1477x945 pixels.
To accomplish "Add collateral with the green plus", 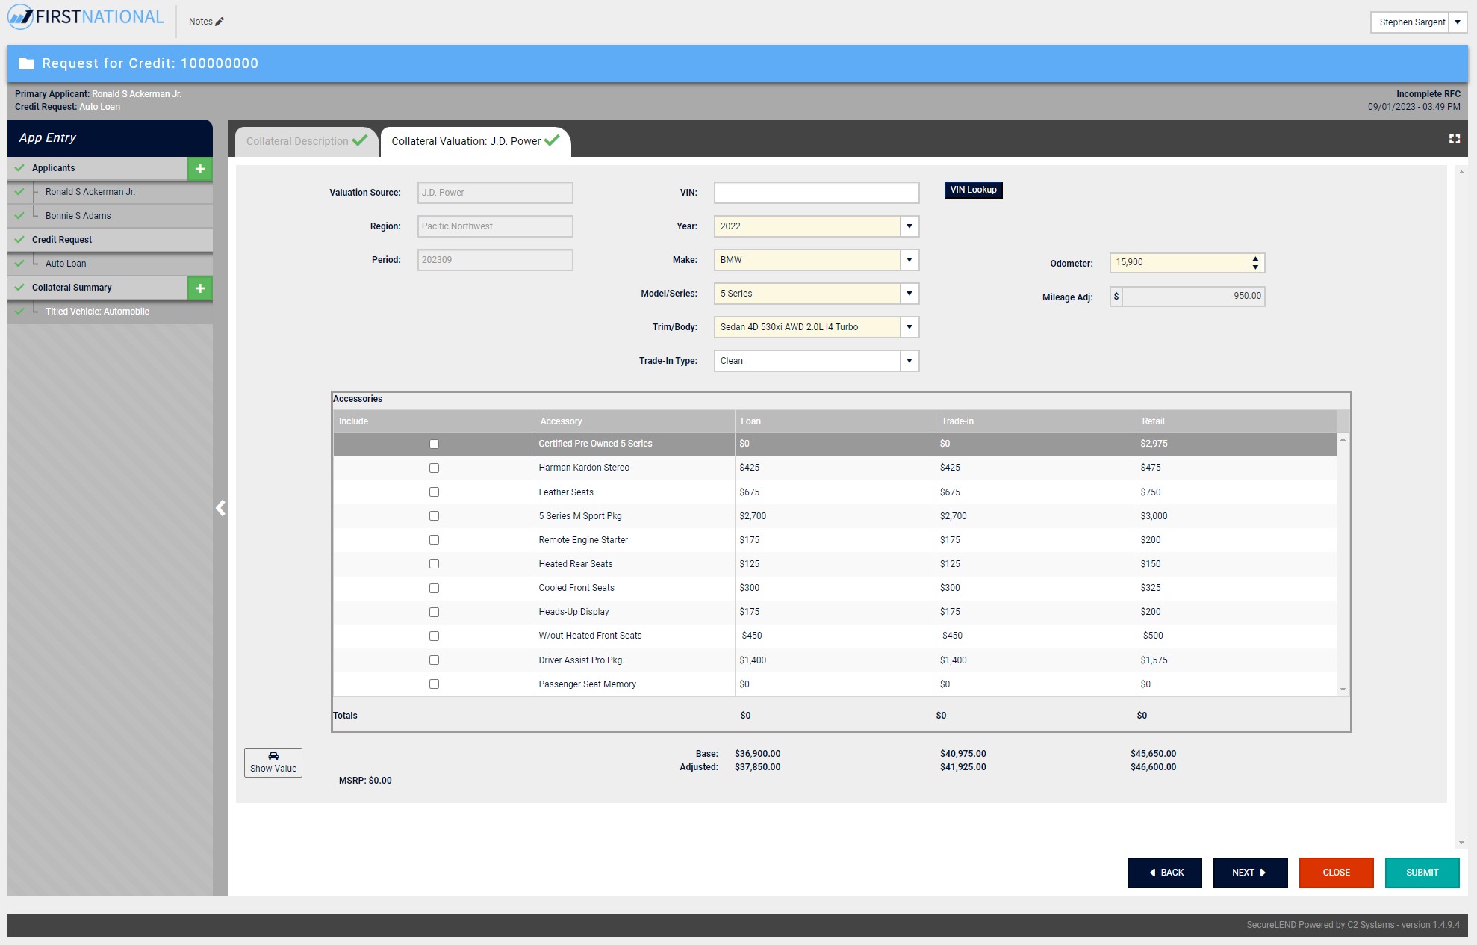I will pos(199,288).
